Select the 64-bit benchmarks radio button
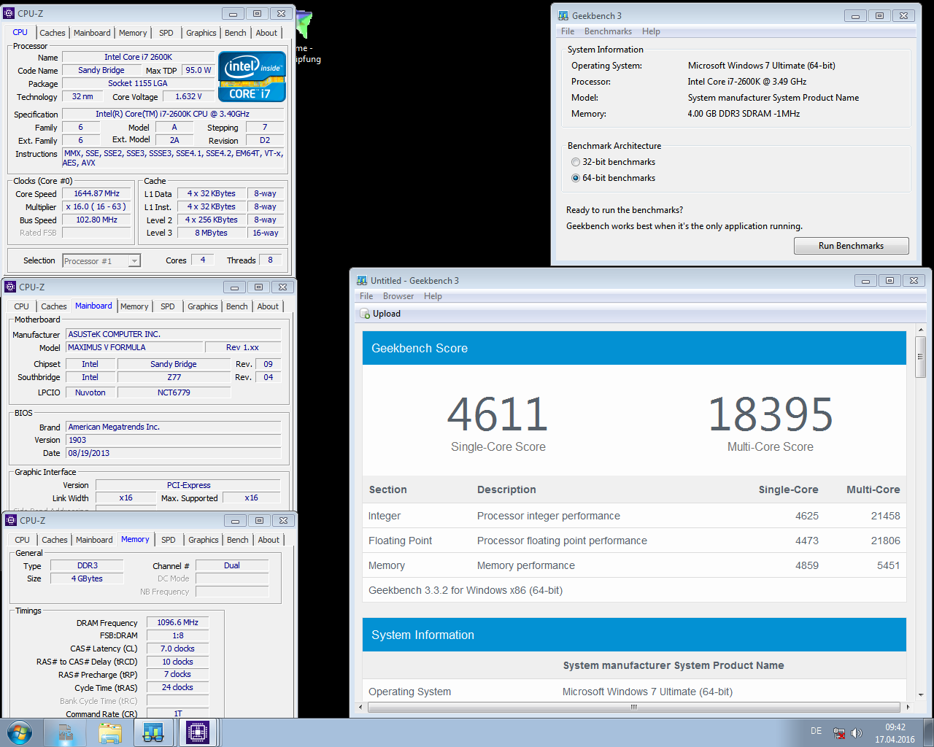 click(576, 178)
